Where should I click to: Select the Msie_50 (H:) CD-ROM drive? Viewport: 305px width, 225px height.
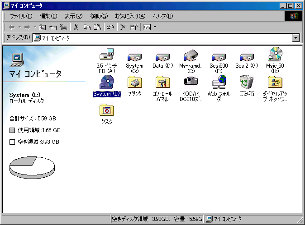click(275, 55)
